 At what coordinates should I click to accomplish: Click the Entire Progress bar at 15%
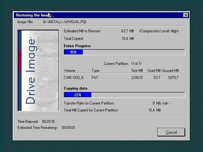pos(124,52)
